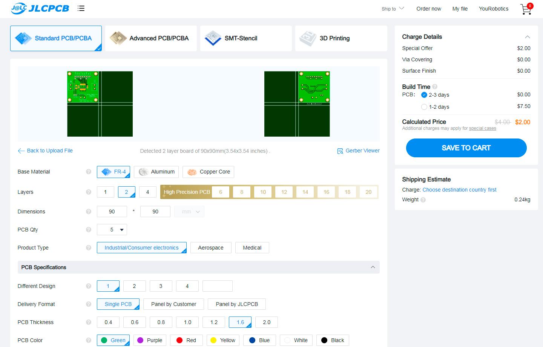
Task: Open Order now menu item
Action: click(x=429, y=9)
